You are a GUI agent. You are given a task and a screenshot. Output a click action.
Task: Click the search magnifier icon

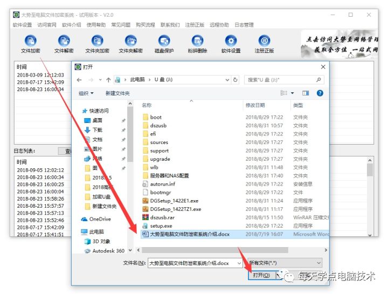[318, 80]
